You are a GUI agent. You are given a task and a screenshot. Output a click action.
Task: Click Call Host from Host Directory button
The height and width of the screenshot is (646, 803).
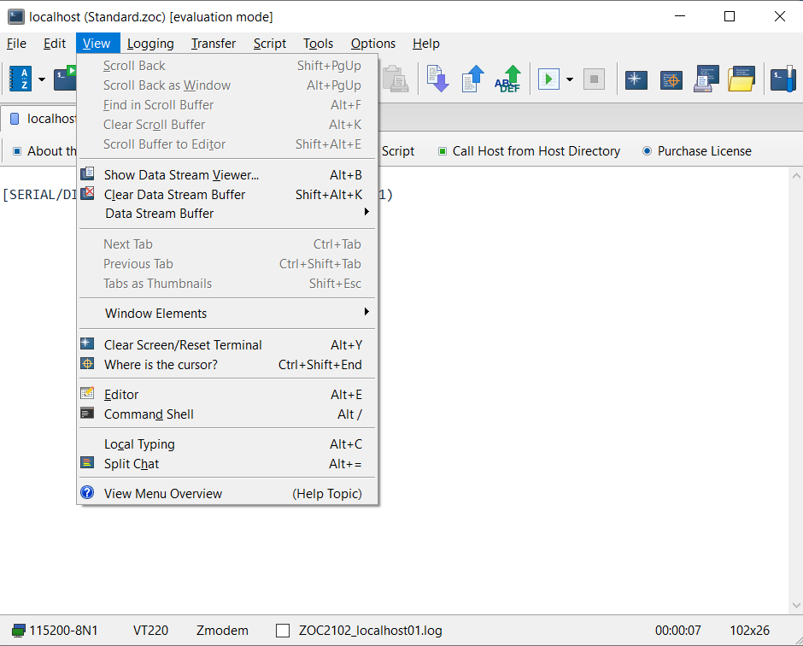[530, 151]
